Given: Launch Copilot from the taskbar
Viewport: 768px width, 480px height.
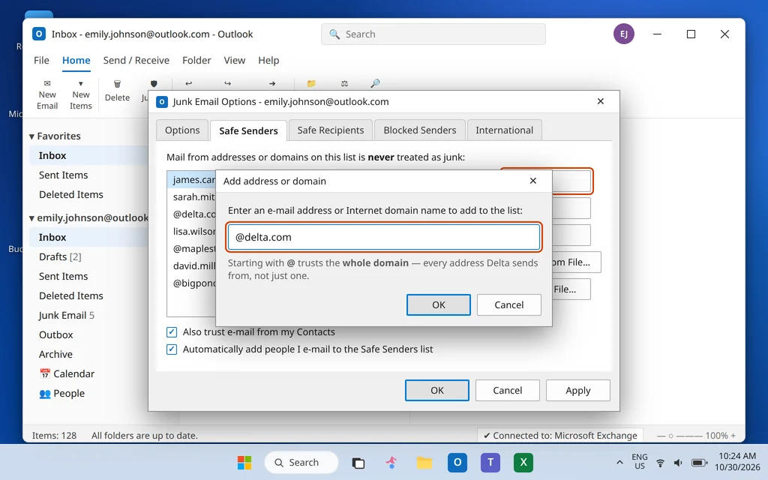Looking at the screenshot, I should 391,462.
